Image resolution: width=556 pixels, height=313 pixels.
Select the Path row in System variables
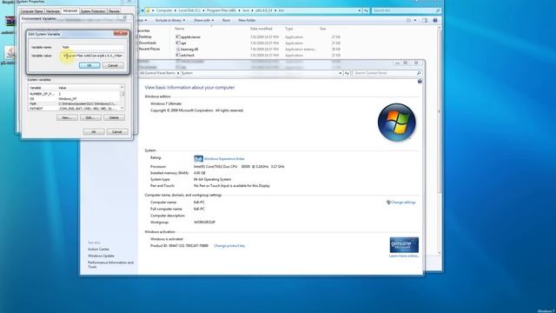(74, 103)
